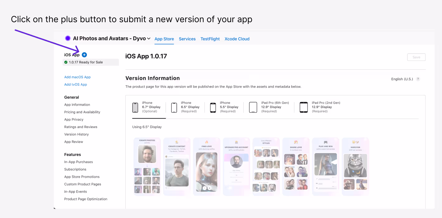The height and width of the screenshot is (218, 442).
Task: Open the English (U.S.) language selector
Action: pos(402,79)
